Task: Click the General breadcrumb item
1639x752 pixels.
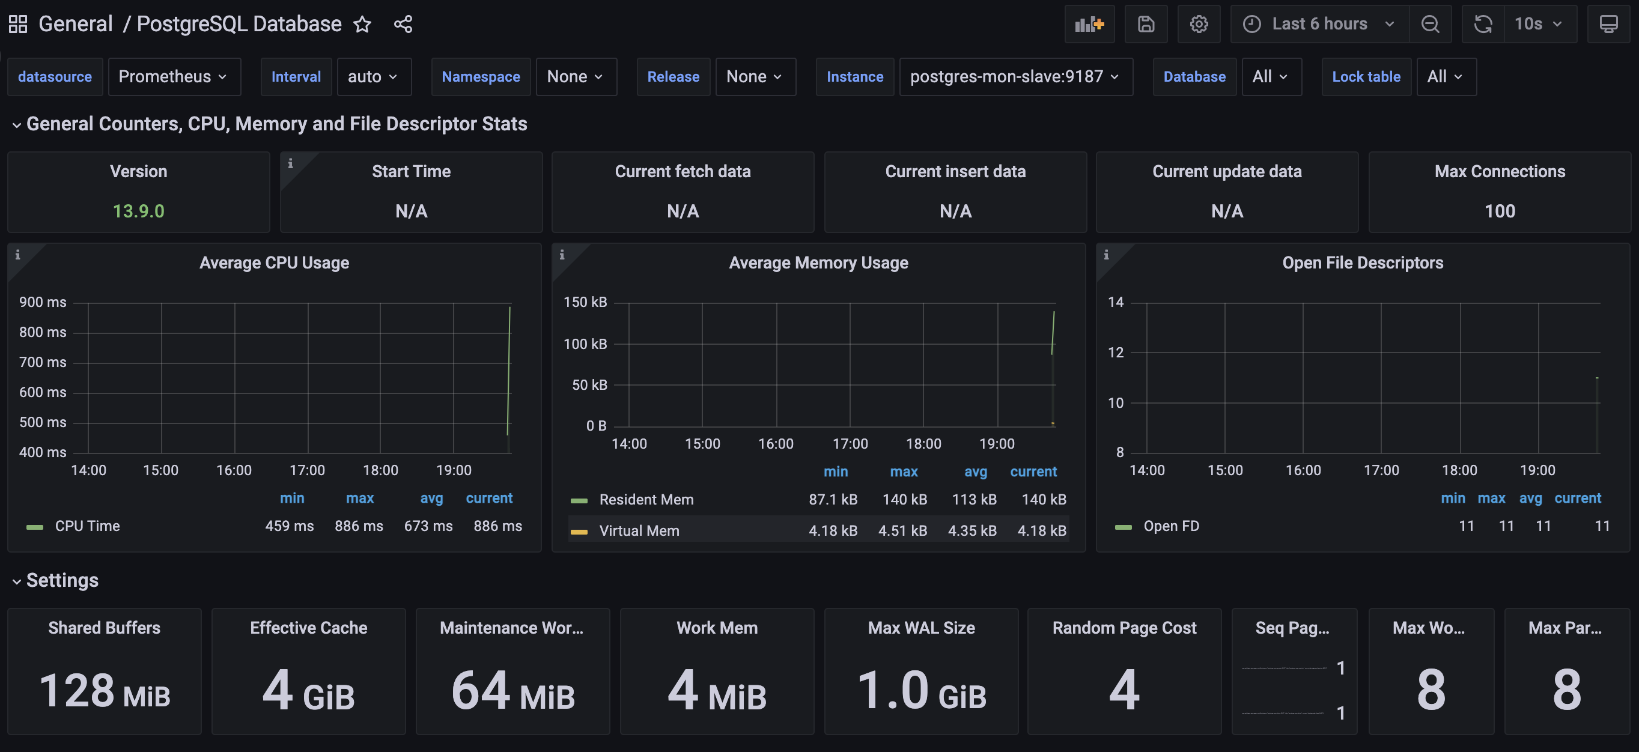Action: (x=76, y=23)
